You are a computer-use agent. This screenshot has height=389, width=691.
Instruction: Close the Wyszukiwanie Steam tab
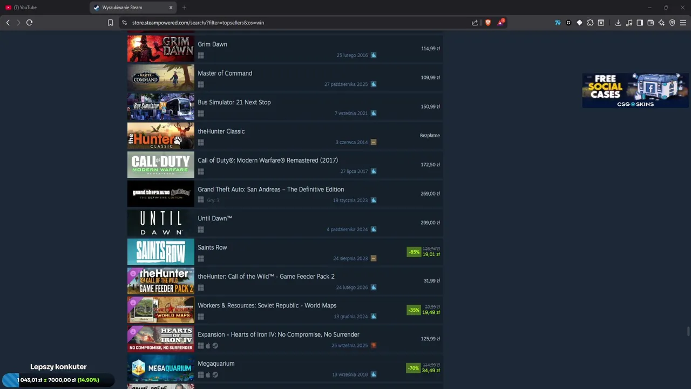pos(171,8)
